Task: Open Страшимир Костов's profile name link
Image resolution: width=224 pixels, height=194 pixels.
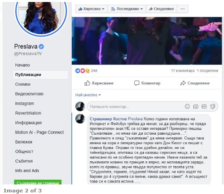Action: point(108,119)
